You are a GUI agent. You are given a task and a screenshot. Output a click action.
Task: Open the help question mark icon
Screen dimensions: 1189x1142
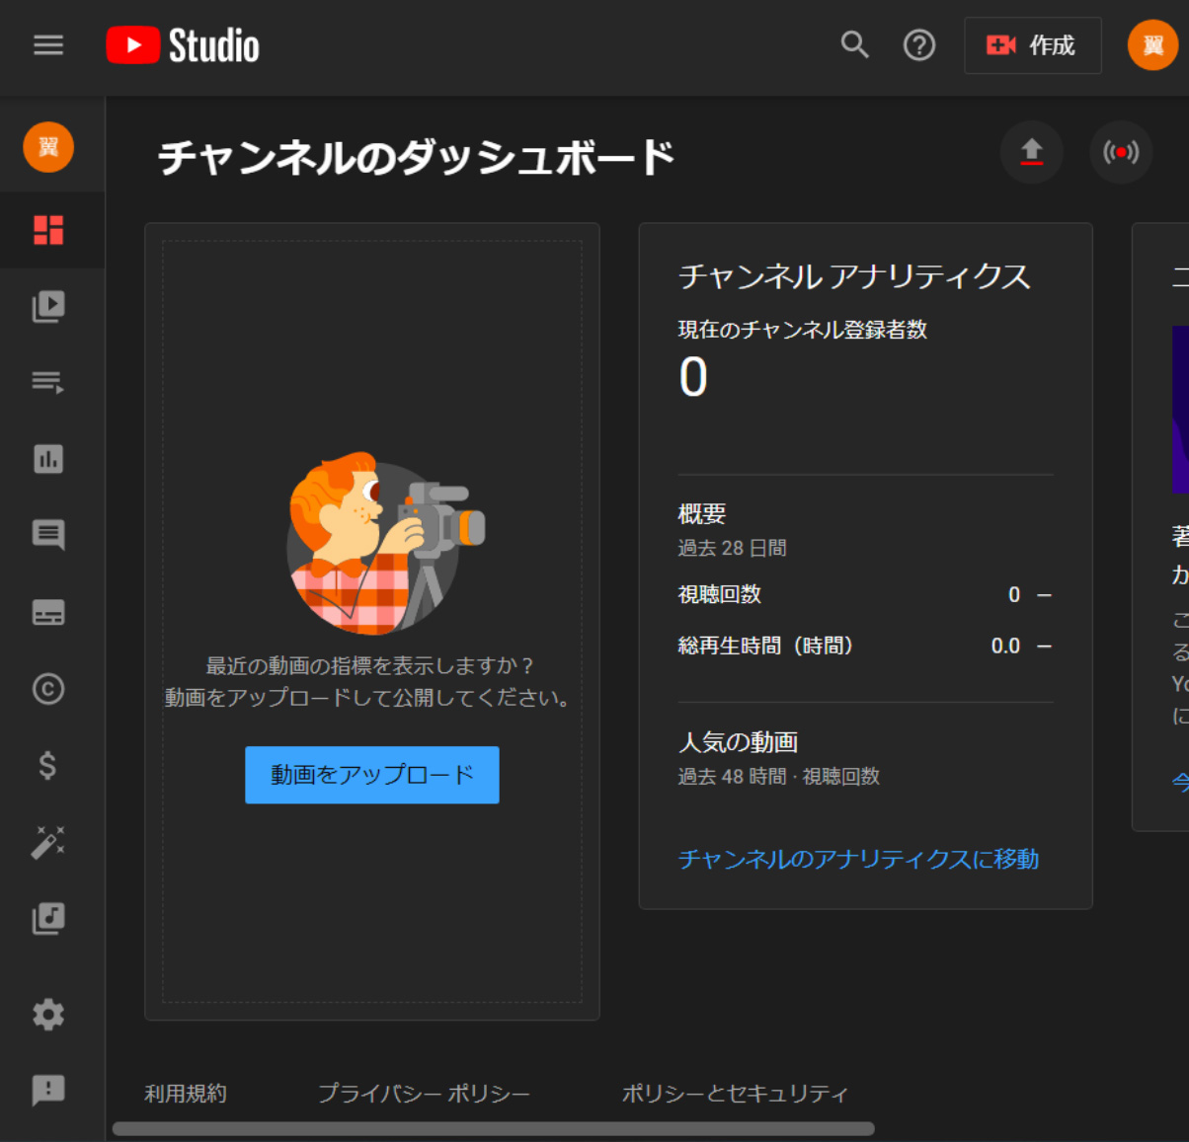pyautogui.click(x=918, y=45)
